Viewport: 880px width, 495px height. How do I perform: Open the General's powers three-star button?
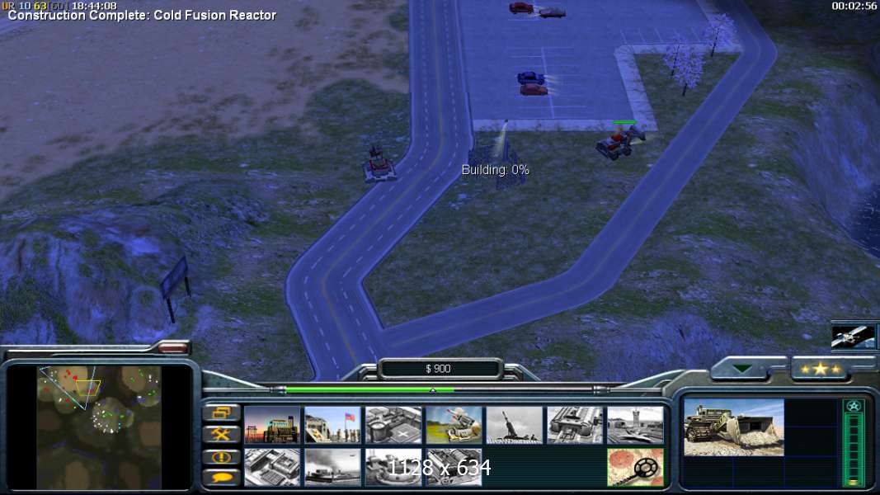coord(820,369)
